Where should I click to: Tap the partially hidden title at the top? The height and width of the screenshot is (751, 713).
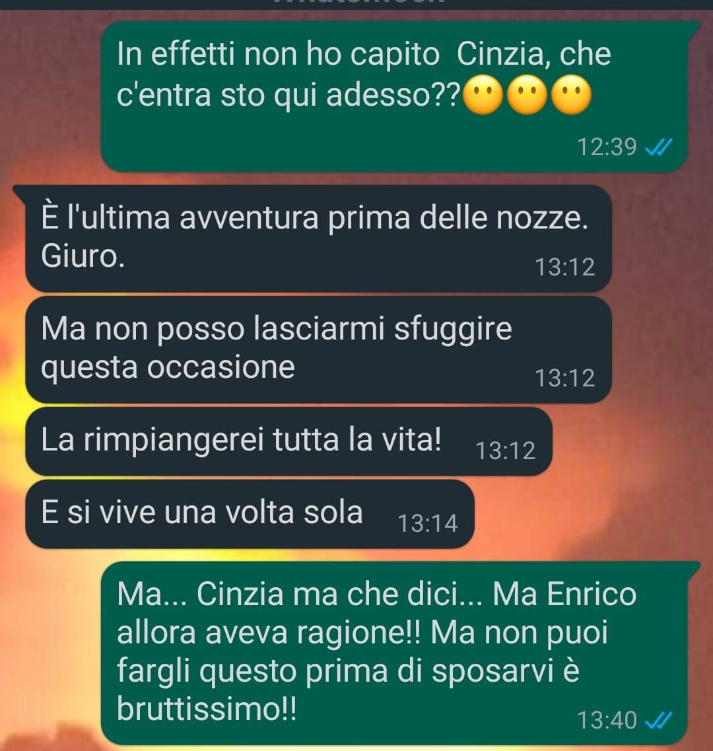coord(358,3)
